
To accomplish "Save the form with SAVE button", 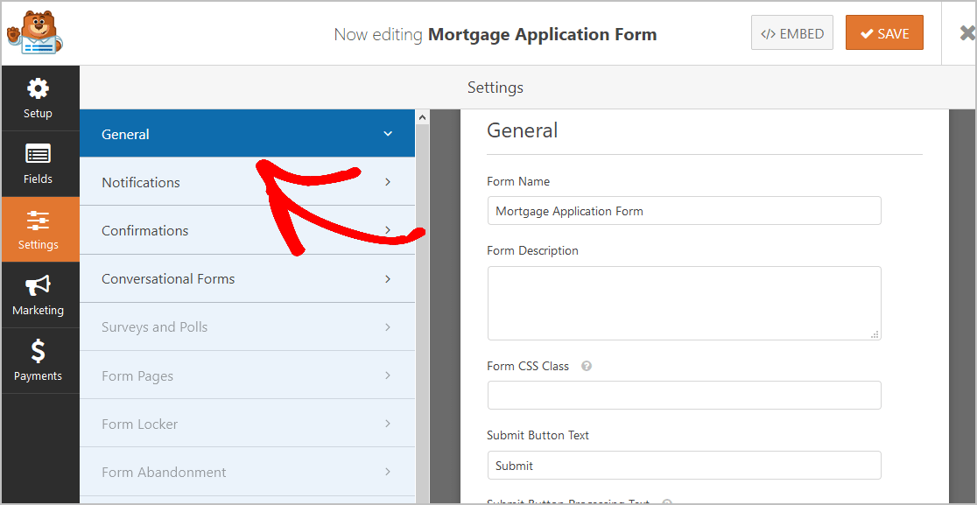I will [884, 32].
